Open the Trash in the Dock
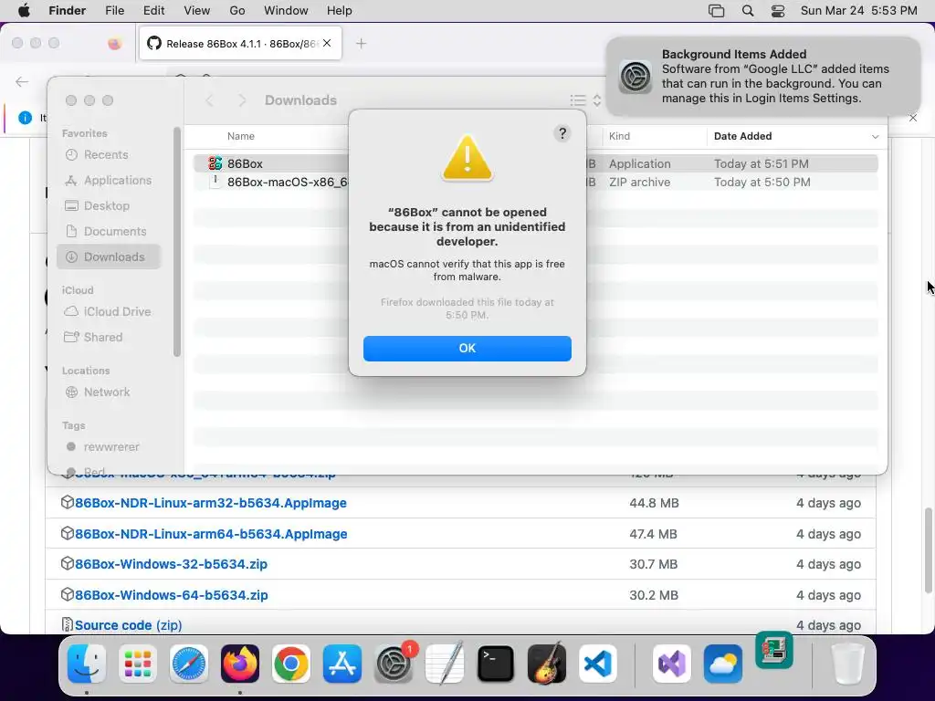Viewport: 935px width, 701px height. tap(848, 664)
